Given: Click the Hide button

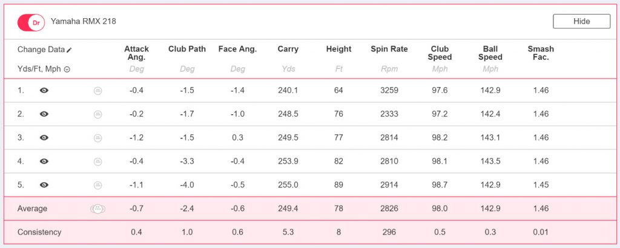Looking at the screenshot, I should (581, 21).
